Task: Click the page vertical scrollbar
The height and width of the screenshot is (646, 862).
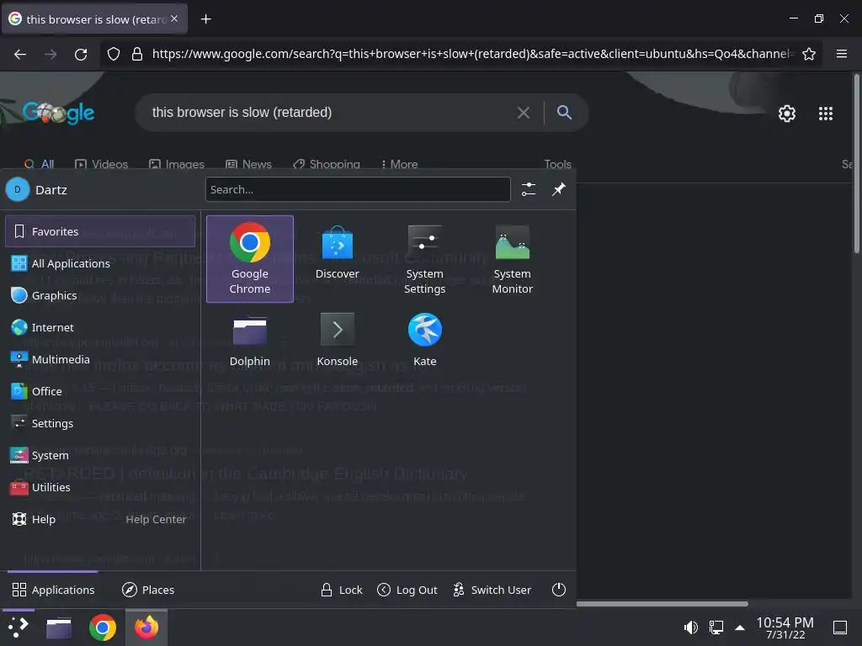Action: point(856,164)
